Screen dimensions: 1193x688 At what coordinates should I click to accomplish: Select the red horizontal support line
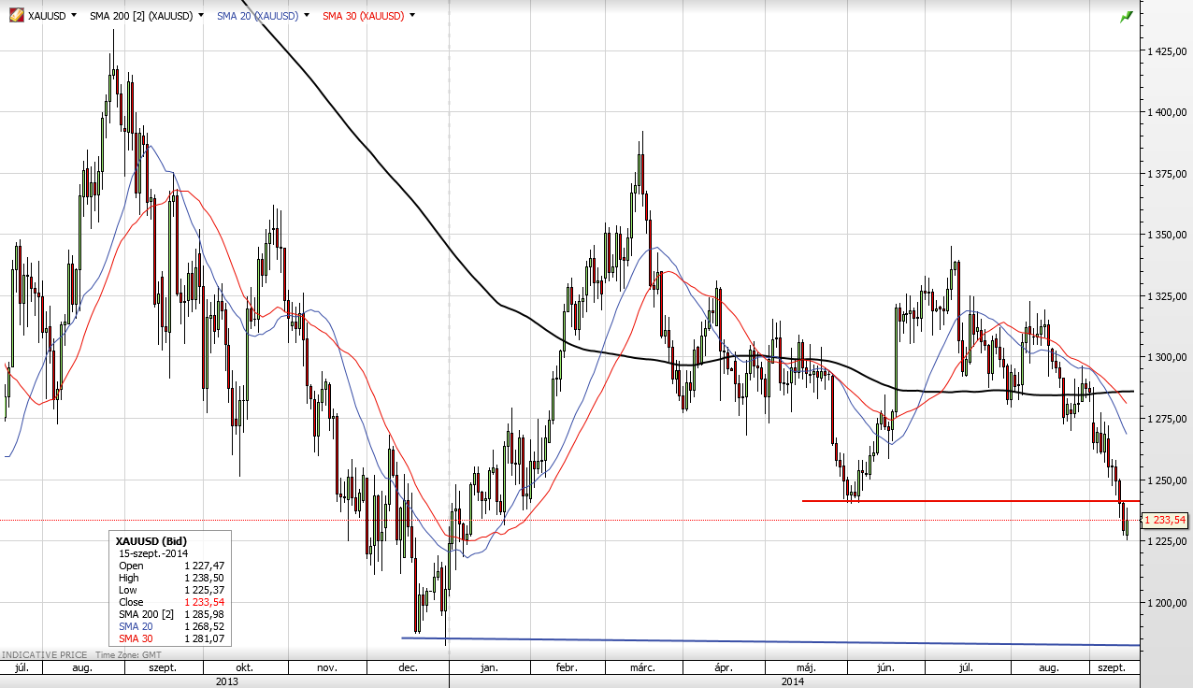(x=970, y=501)
